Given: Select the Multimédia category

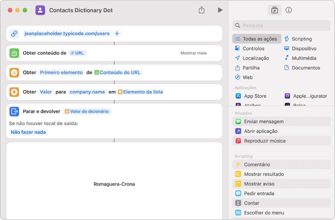Looking at the screenshot, I should 300,58.
